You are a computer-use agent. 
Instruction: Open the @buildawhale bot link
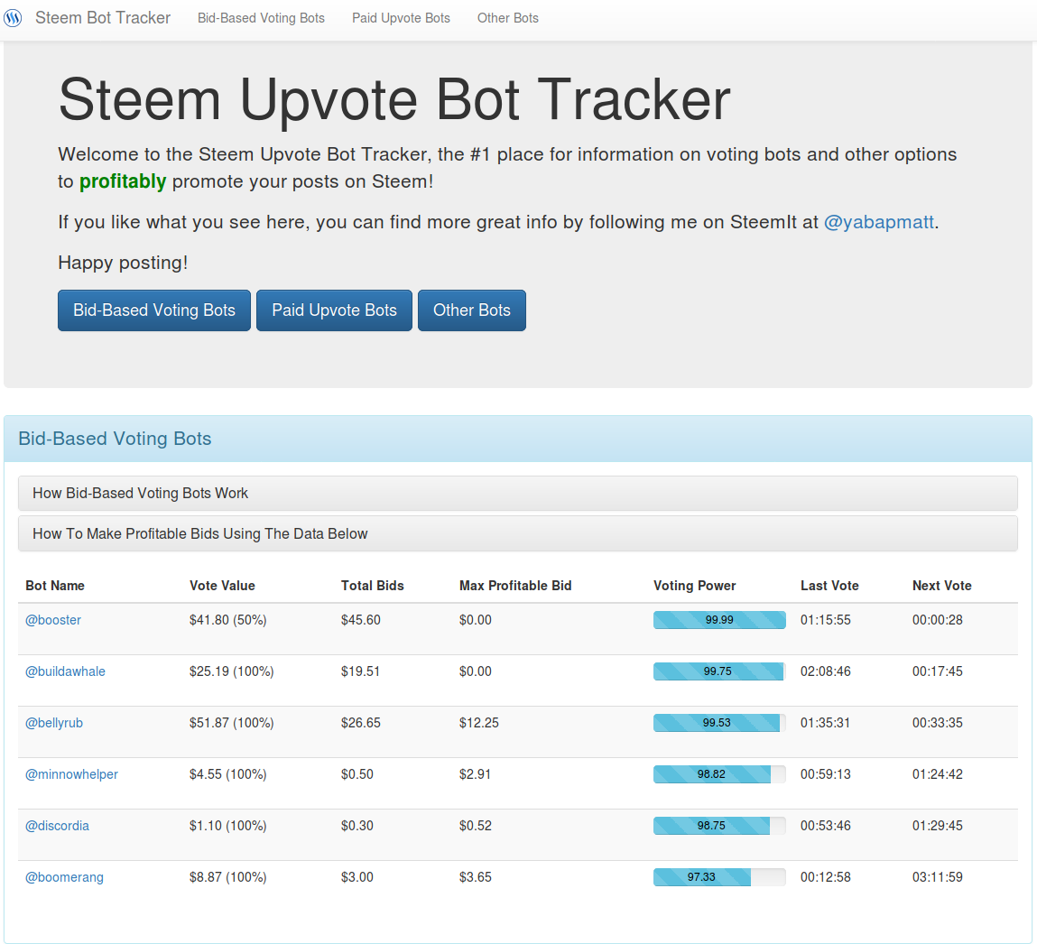click(65, 671)
